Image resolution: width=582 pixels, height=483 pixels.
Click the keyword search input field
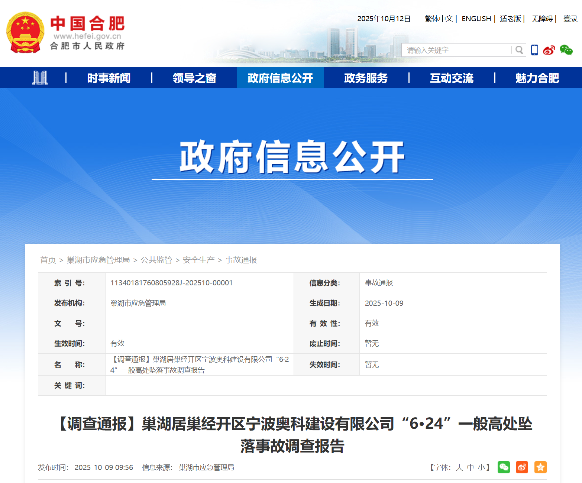[456, 50]
